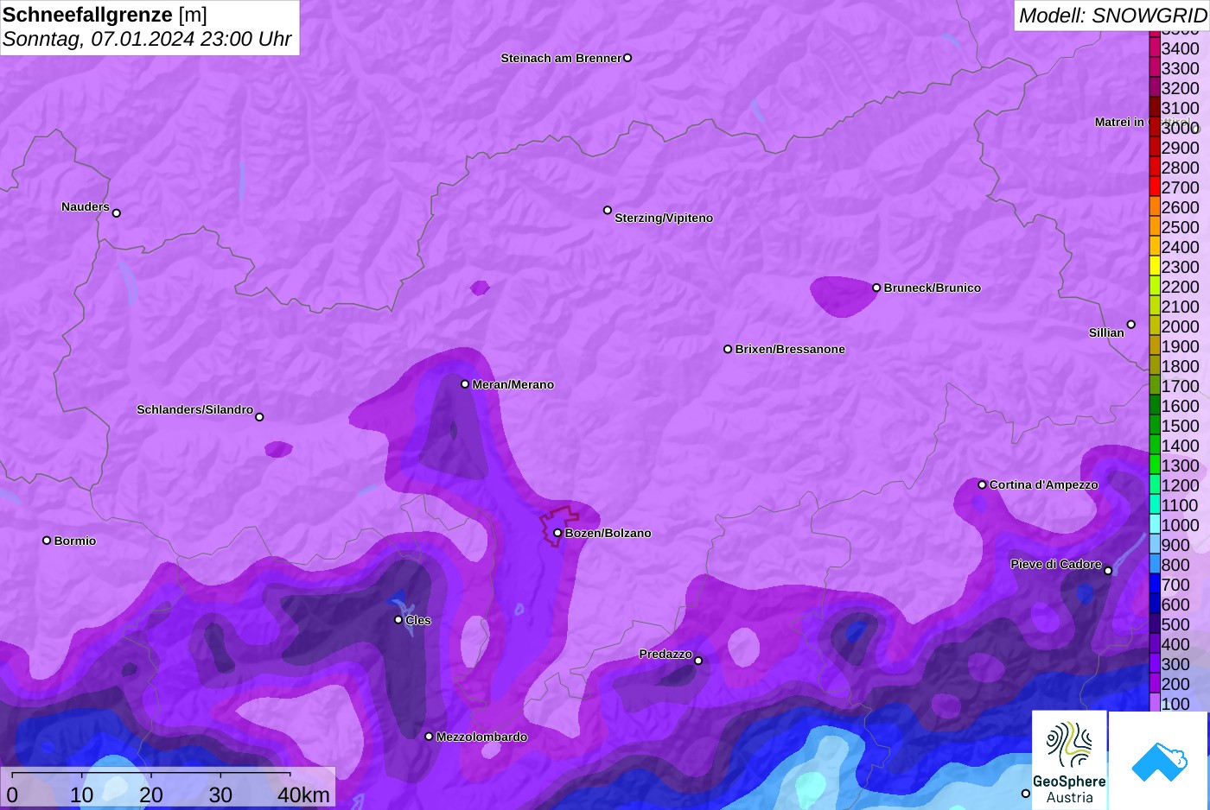Click the Steinach am Brenner marker dot
This screenshot has height=810, width=1210.
(x=627, y=58)
